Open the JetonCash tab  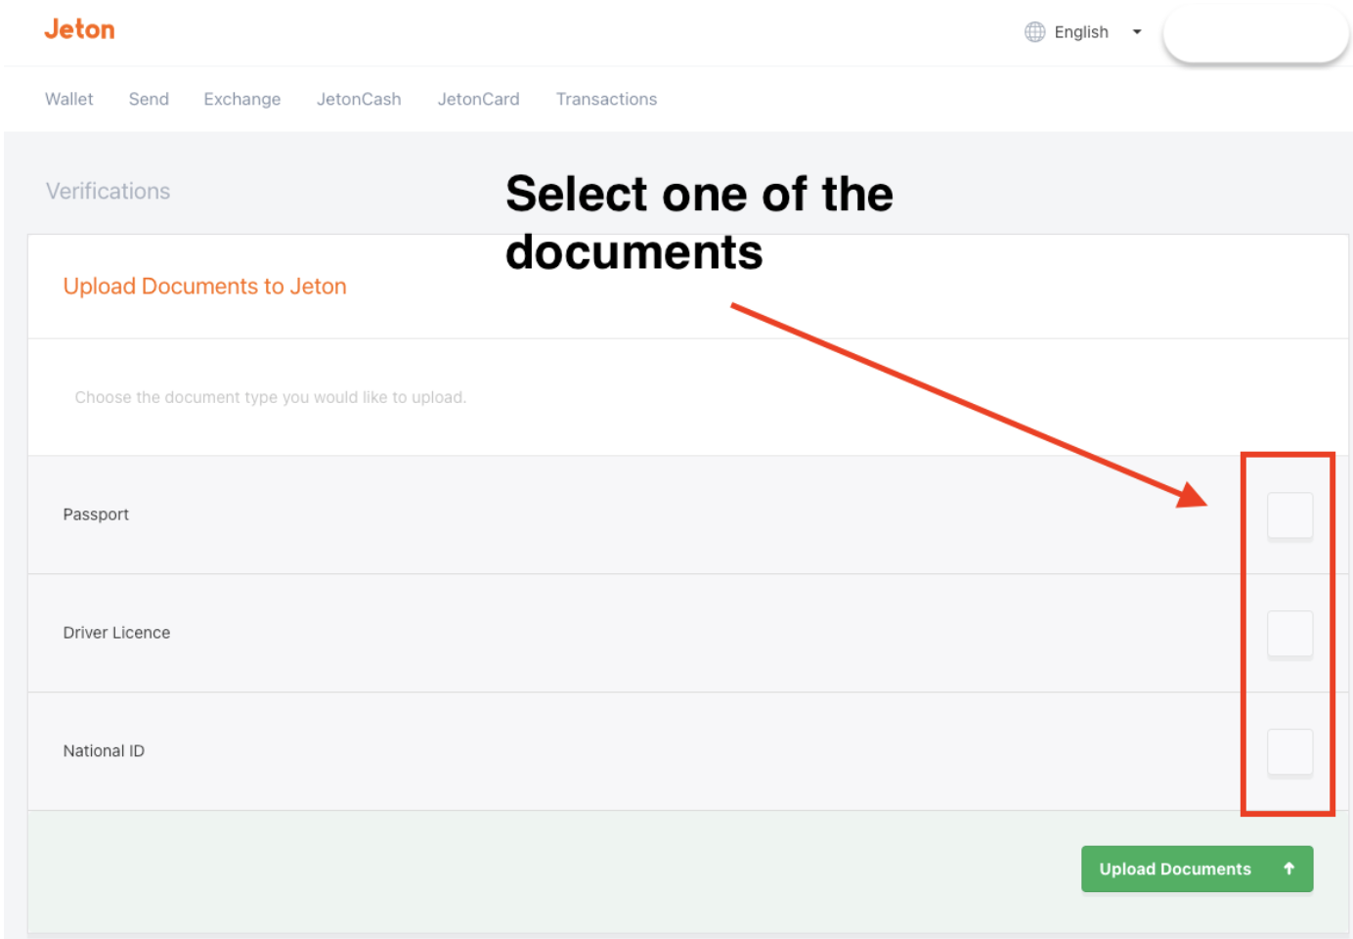pyautogui.click(x=359, y=99)
